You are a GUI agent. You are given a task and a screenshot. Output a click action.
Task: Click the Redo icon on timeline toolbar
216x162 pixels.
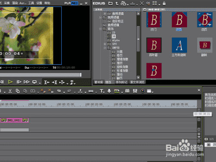(70, 91)
